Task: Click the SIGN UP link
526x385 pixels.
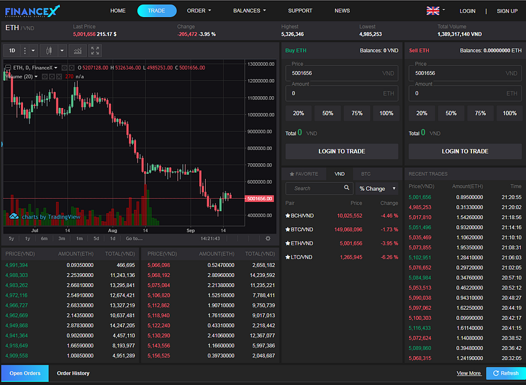Action: click(507, 11)
